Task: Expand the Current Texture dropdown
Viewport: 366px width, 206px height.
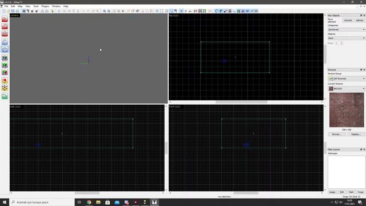Action: click(x=347, y=89)
